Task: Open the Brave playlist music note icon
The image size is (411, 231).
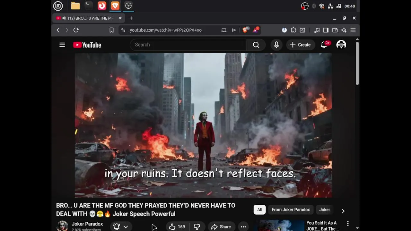Action: tap(317, 30)
